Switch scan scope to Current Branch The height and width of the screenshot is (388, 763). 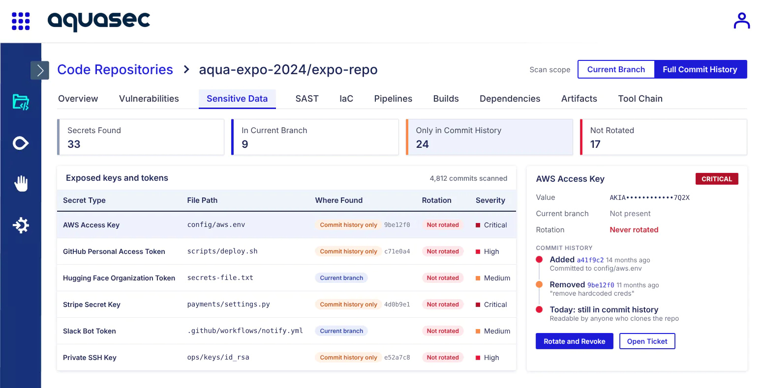pos(616,69)
